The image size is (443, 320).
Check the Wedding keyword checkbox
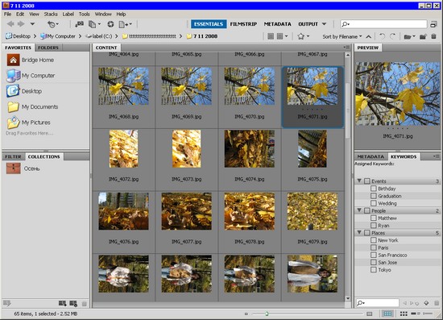coord(374,203)
